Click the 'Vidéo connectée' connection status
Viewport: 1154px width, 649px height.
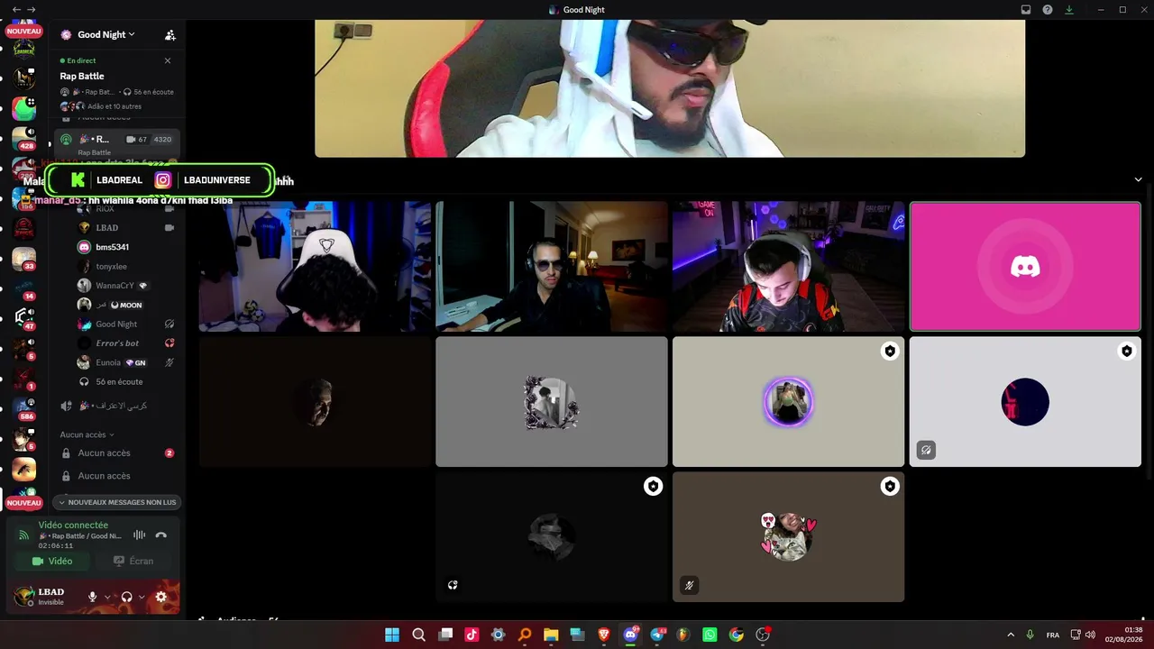coord(73,526)
